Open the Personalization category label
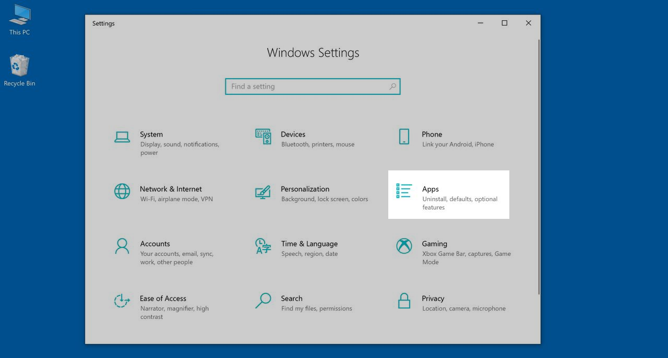This screenshot has height=358, width=668. (305, 189)
